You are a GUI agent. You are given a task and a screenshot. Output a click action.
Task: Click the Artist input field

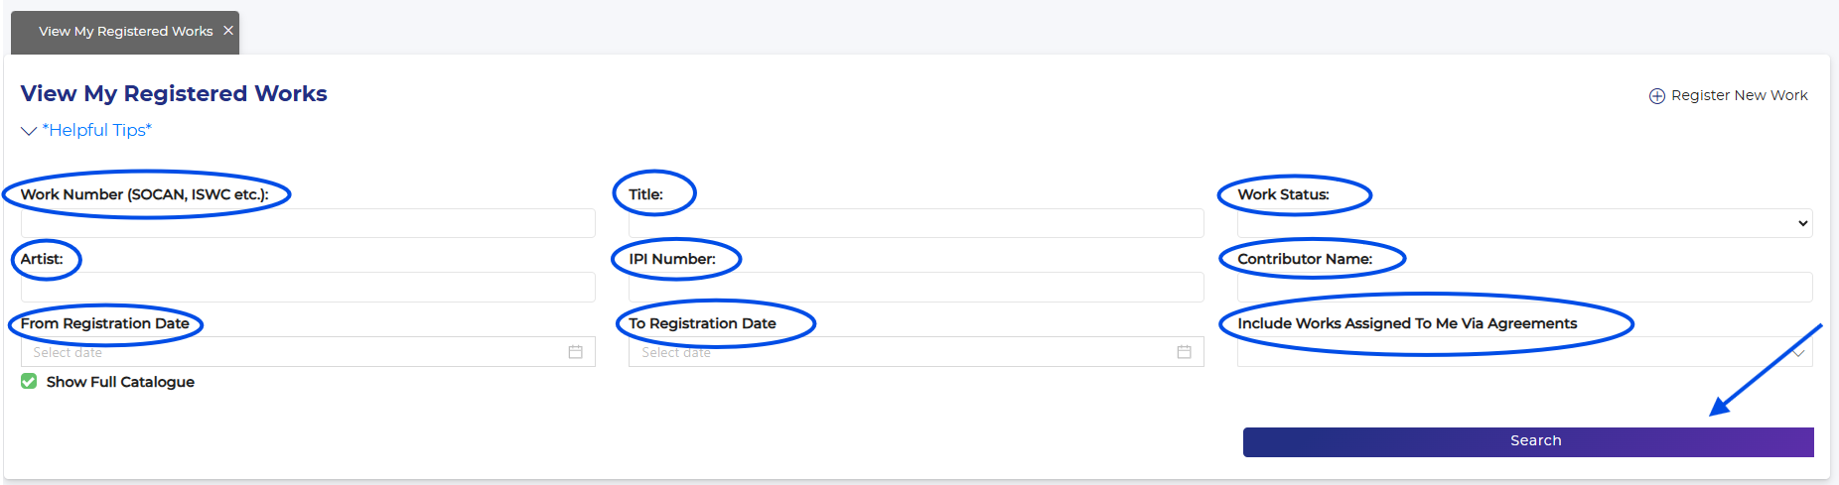tap(308, 288)
